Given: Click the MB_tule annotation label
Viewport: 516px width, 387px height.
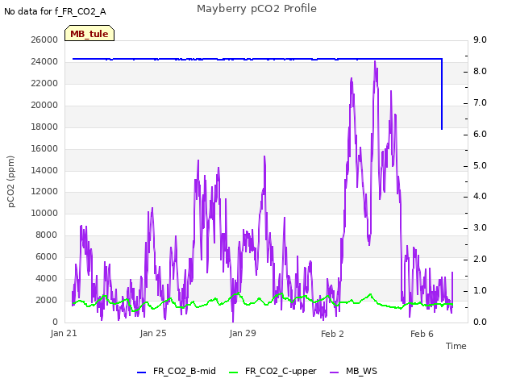Looking at the screenshot, I should pyautogui.click(x=89, y=34).
